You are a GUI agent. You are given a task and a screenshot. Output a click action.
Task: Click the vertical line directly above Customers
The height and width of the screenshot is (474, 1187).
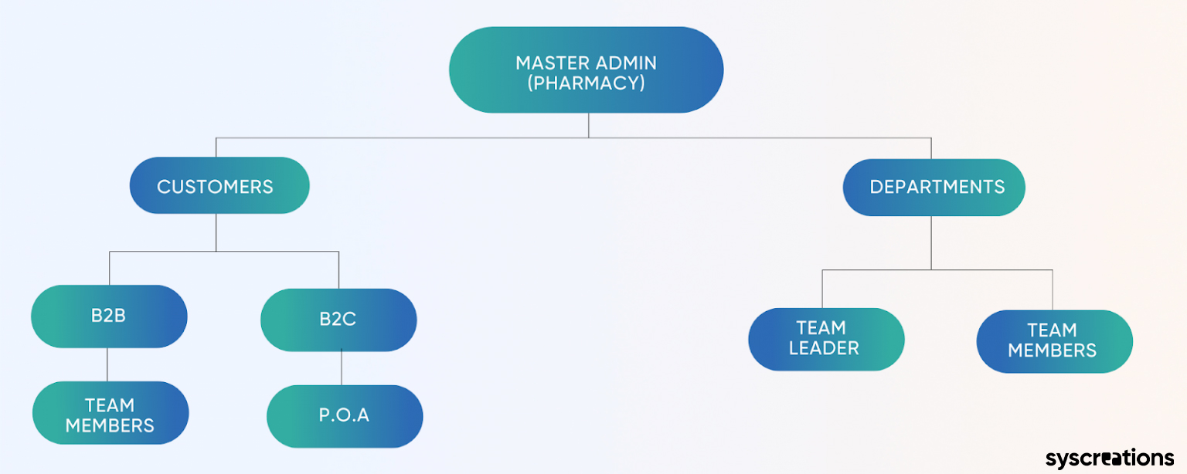[x=216, y=147]
